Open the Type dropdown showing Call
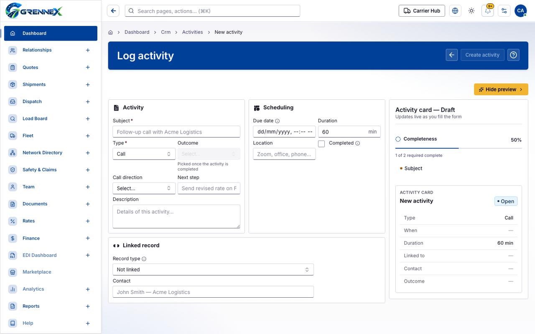The width and height of the screenshot is (535, 334). point(144,154)
